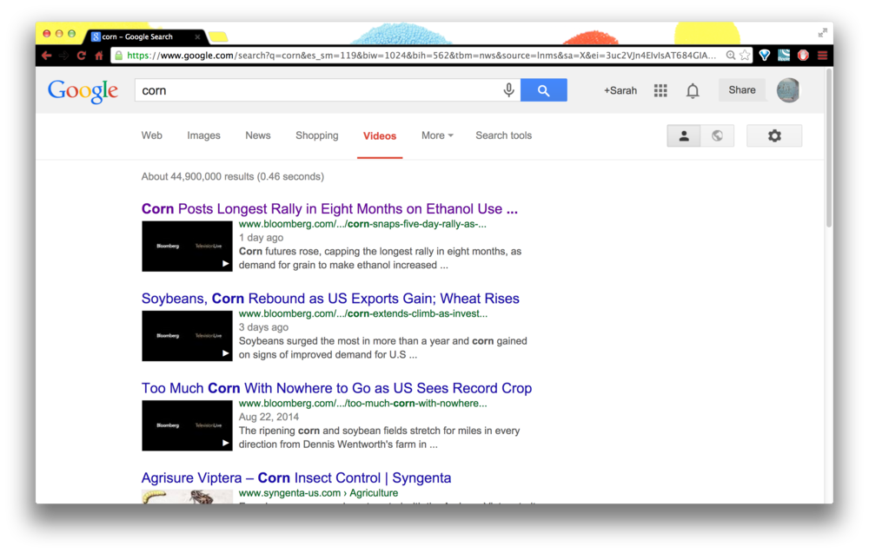Click the Aug 22, 2014 date text
This screenshot has height=553, width=869.
pyautogui.click(x=269, y=417)
